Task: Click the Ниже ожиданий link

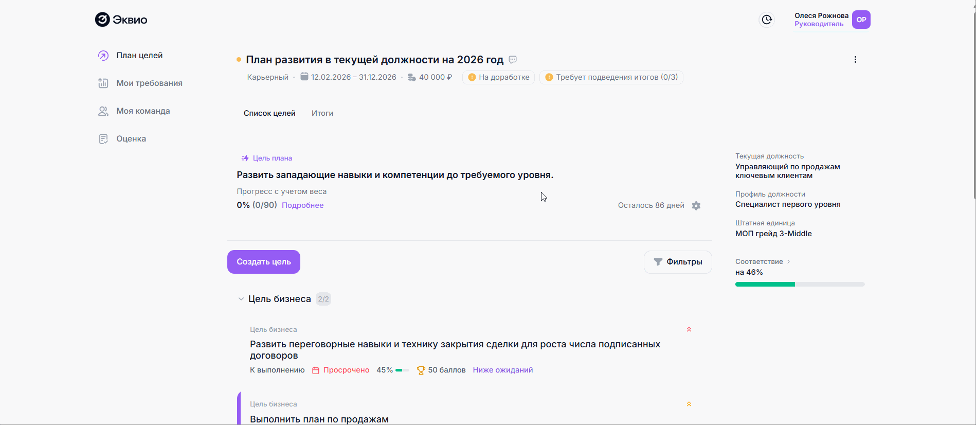Action: tap(503, 370)
